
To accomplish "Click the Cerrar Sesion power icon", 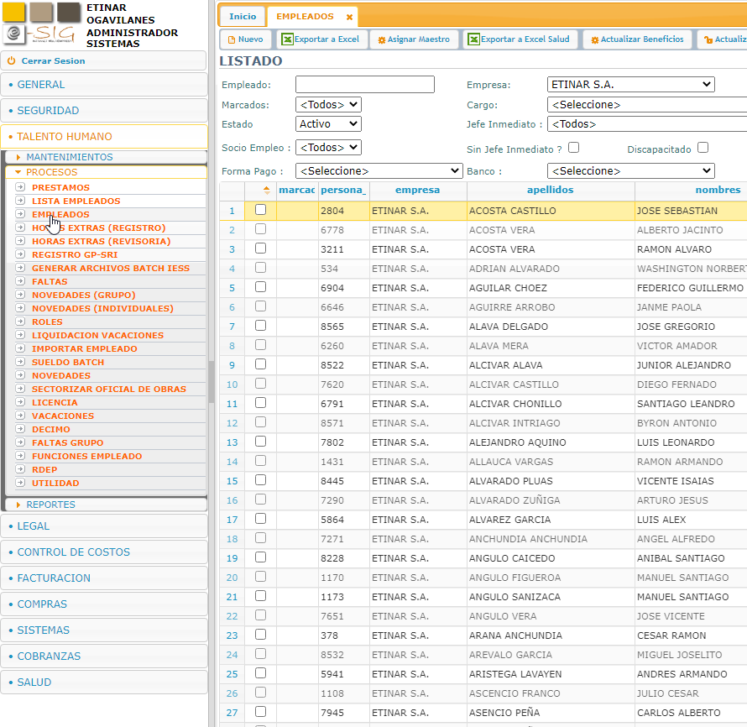I will click(x=12, y=61).
